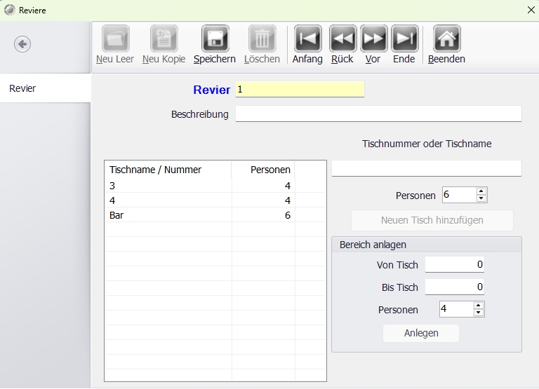This screenshot has width=539, height=389.
Task: Increase Bereich Personen value 4 up arrow
Action: click(x=479, y=306)
